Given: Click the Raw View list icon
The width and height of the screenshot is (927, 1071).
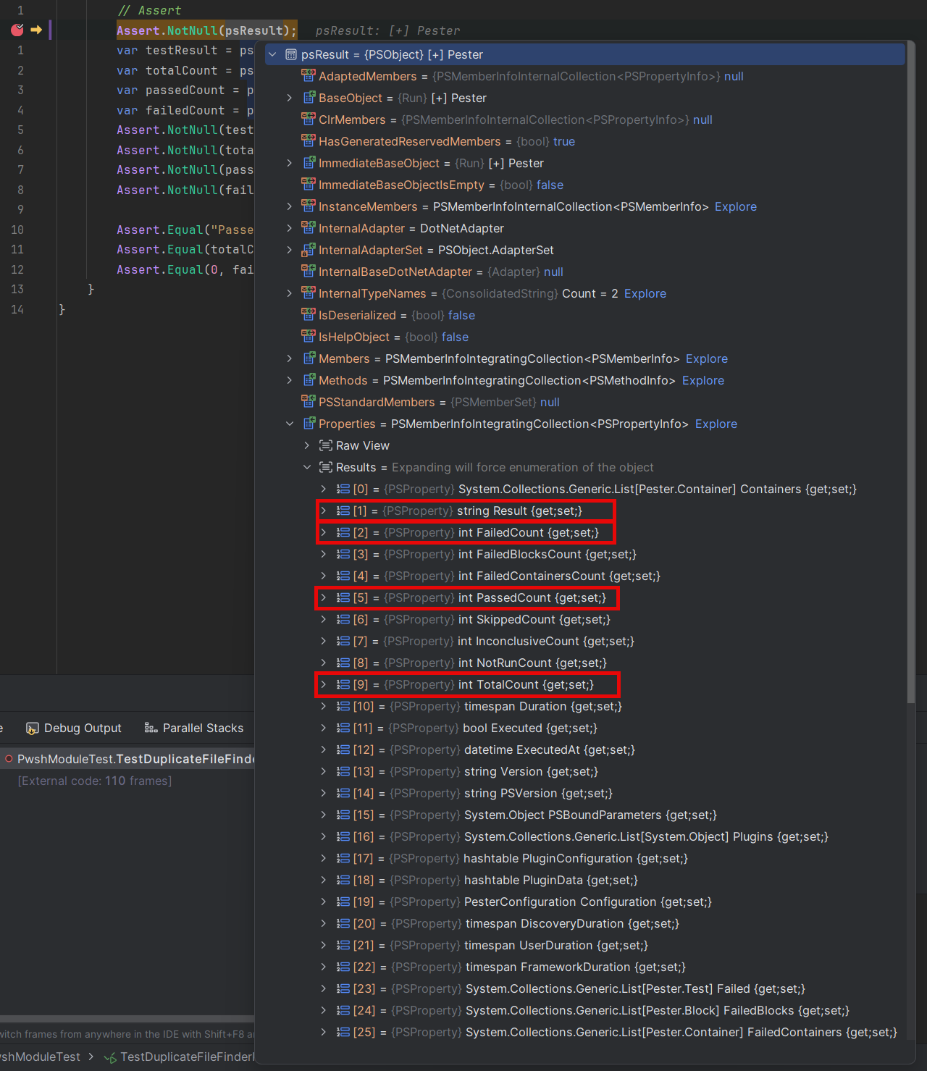Looking at the screenshot, I should [x=326, y=446].
